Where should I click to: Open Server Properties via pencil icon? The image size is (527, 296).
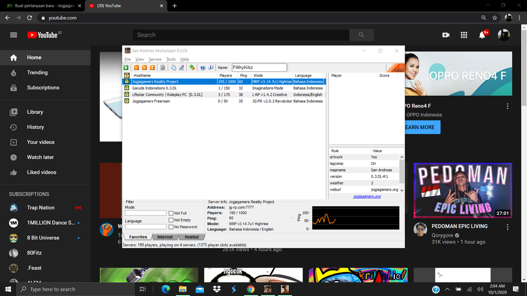tap(181, 67)
